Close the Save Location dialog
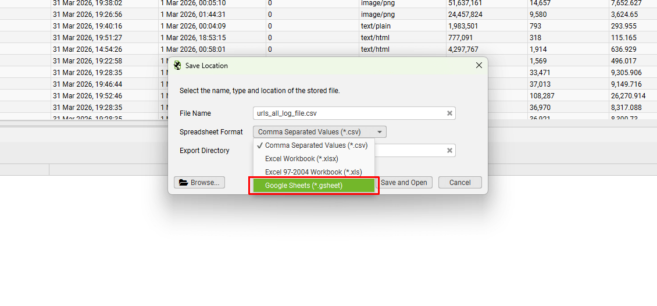The width and height of the screenshot is (657, 306). 479,65
